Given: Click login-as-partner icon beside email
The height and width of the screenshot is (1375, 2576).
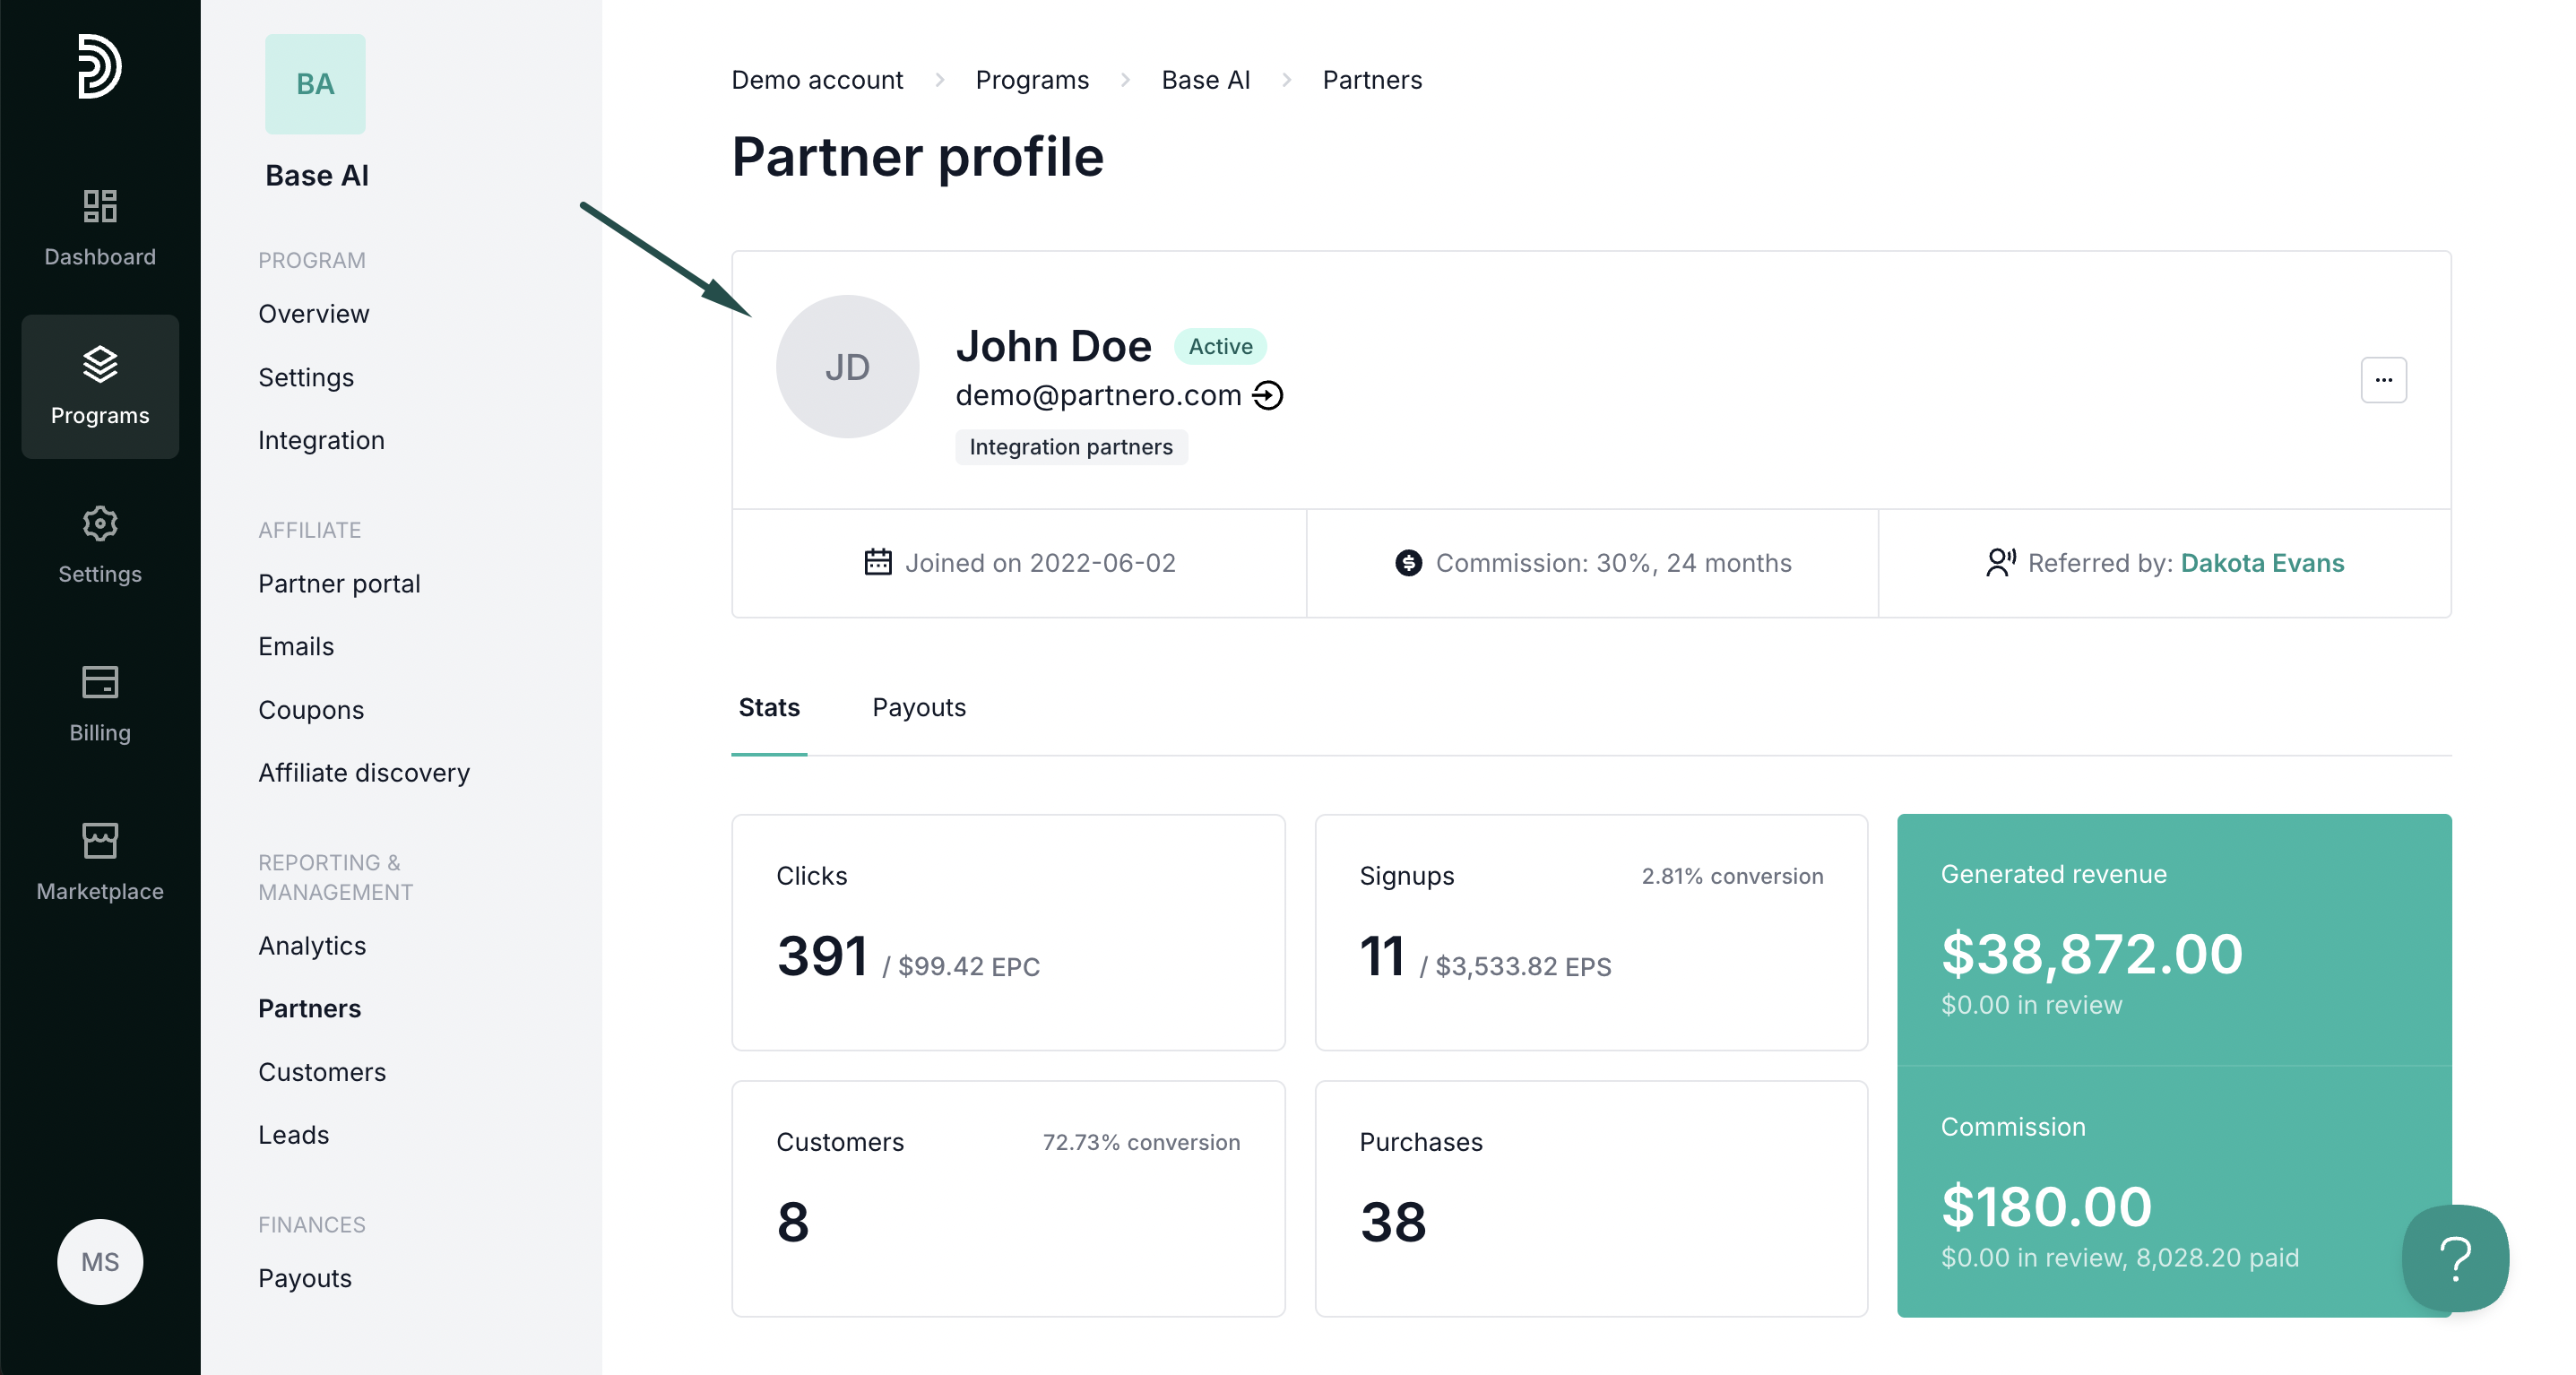Looking at the screenshot, I should 1268,396.
